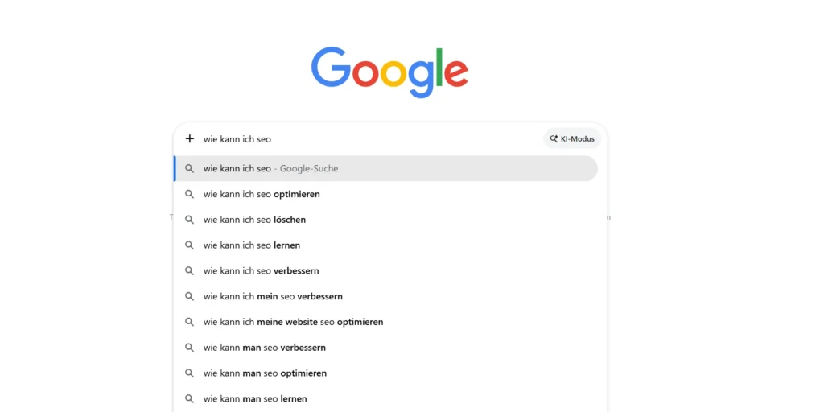Select 'wie kann ich mein seo verbessern'
Screen dimensions: 824x412
pos(273,296)
